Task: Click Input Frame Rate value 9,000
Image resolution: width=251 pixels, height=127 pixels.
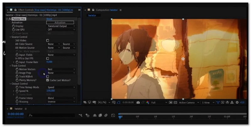Action: coord(49,62)
